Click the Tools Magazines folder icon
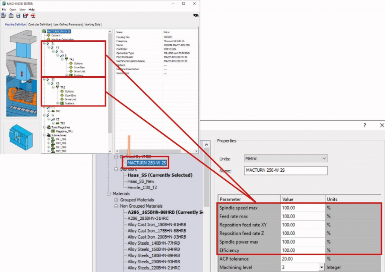385x272 pixels. coord(49,127)
